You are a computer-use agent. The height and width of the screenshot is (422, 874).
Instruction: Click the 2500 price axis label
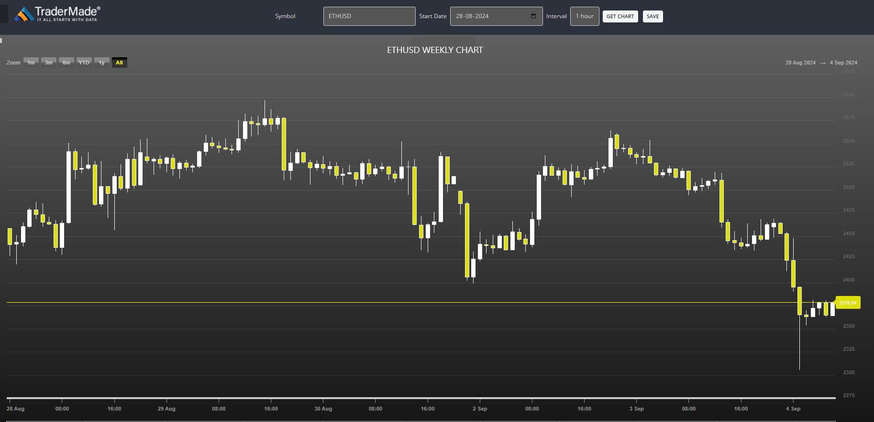click(849, 187)
